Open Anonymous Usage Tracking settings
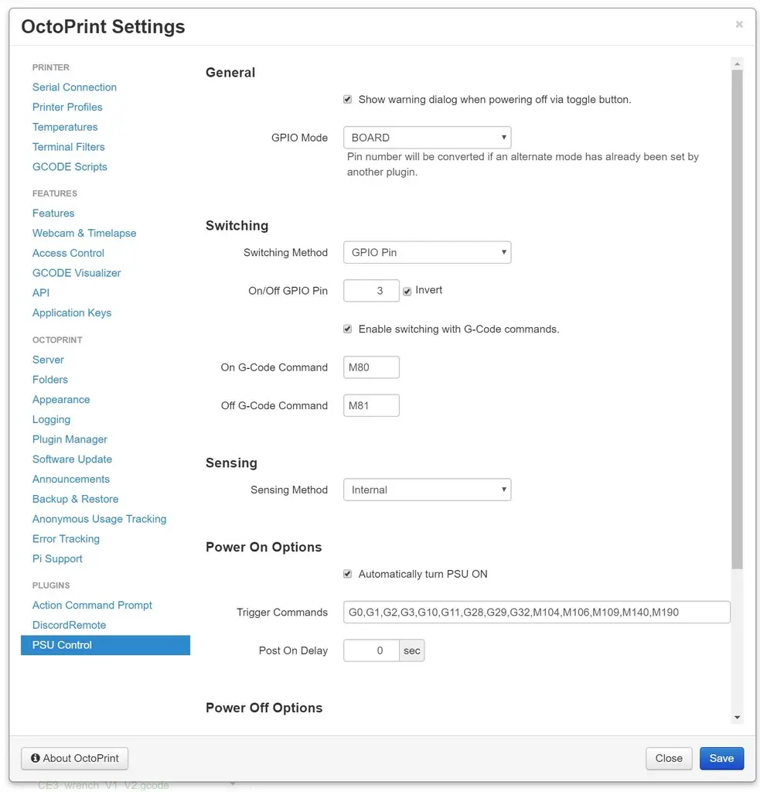The width and height of the screenshot is (760, 792). [x=100, y=519]
